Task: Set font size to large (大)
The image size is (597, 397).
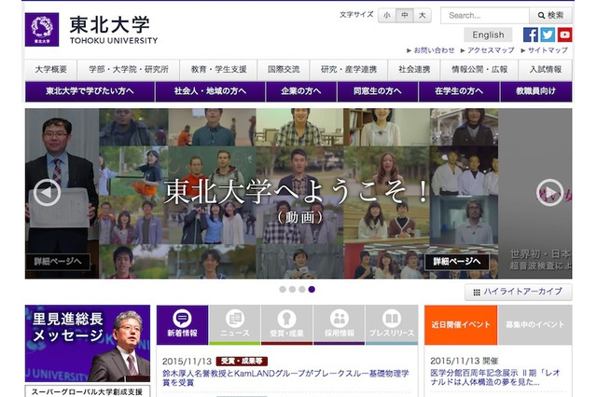Action: click(x=423, y=16)
